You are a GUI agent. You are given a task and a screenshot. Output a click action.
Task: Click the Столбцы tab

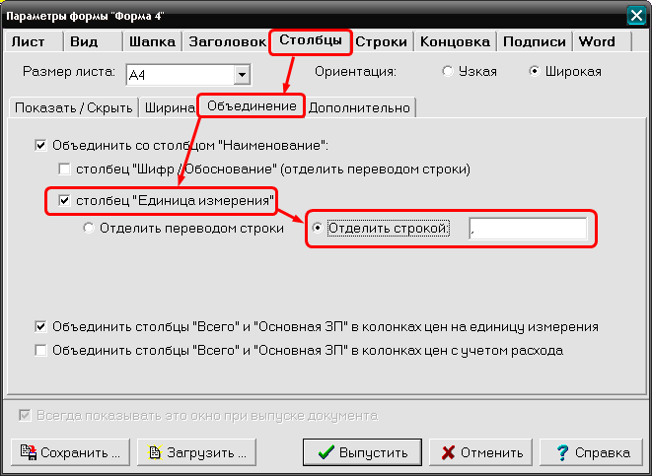[311, 40]
